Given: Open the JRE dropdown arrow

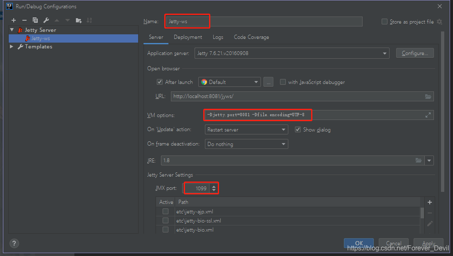Looking at the screenshot, I should 429,160.
